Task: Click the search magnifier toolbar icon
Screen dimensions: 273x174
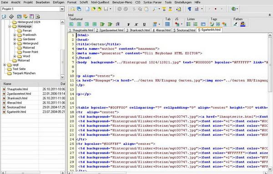Action: pyautogui.click(x=154, y=9)
